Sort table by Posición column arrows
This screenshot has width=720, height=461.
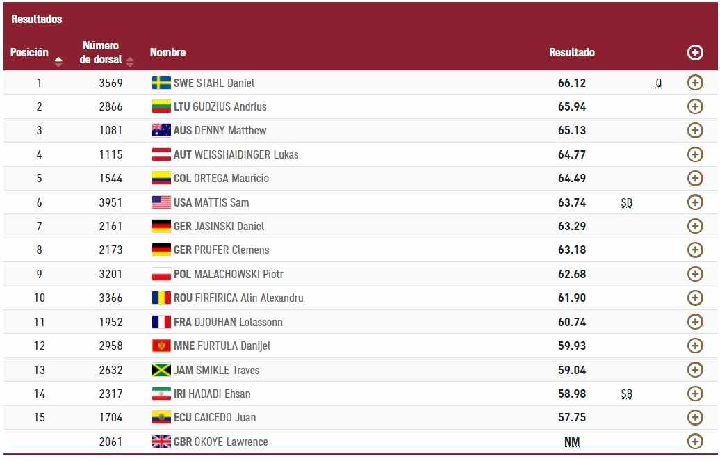pyautogui.click(x=58, y=62)
